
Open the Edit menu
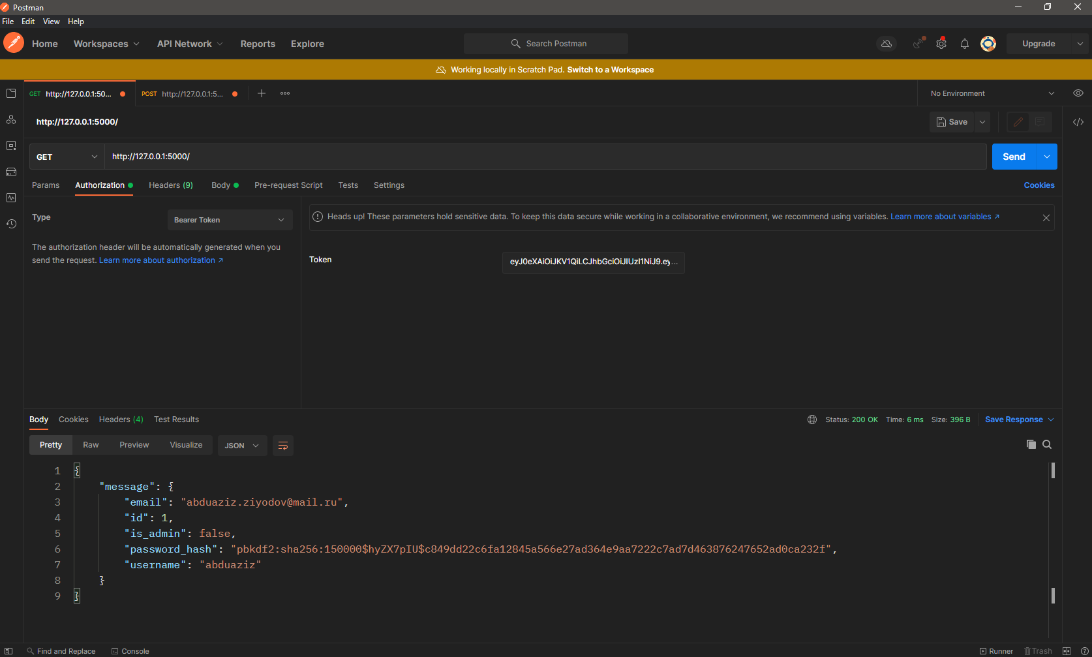28,22
